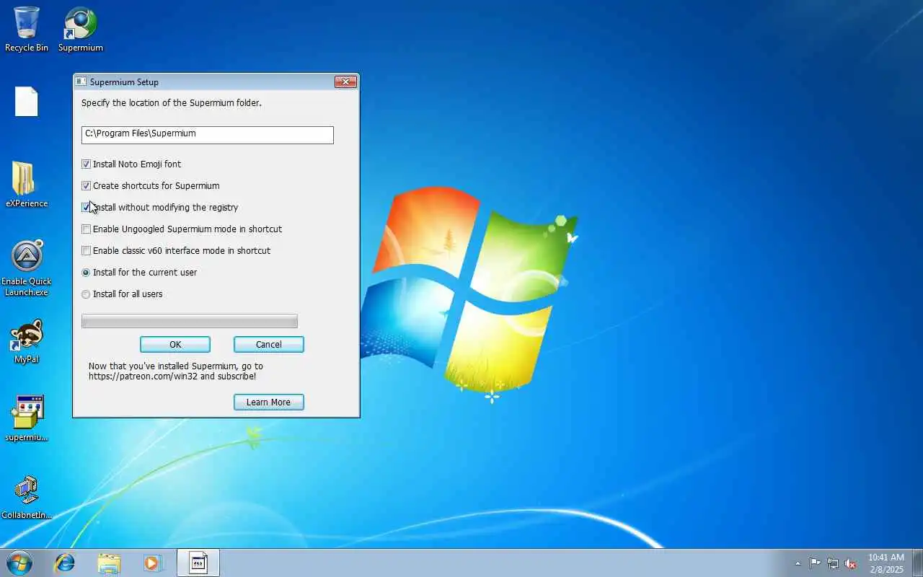Select the Enable Quick Launch.exe icon
This screenshot has height=577, width=923.
pos(27,268)
